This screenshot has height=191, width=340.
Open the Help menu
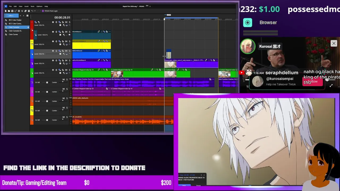click(x=46, y=6)
